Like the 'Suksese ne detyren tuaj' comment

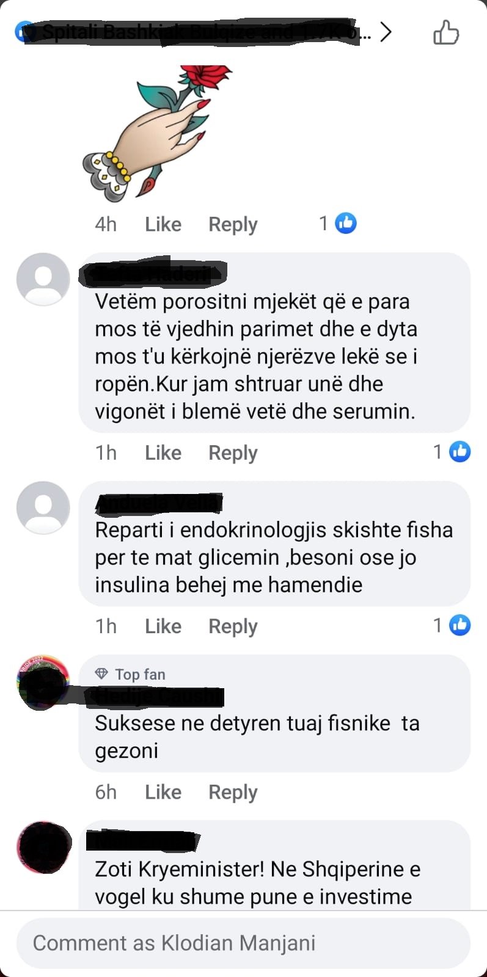(163, 792)
